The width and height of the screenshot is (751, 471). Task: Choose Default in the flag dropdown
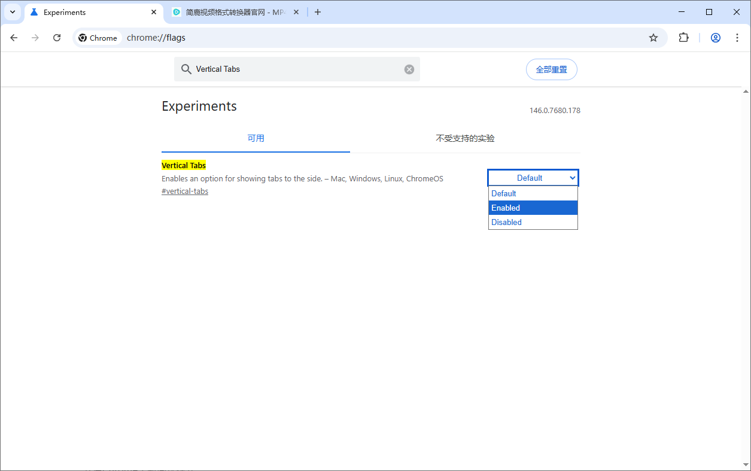533,193
